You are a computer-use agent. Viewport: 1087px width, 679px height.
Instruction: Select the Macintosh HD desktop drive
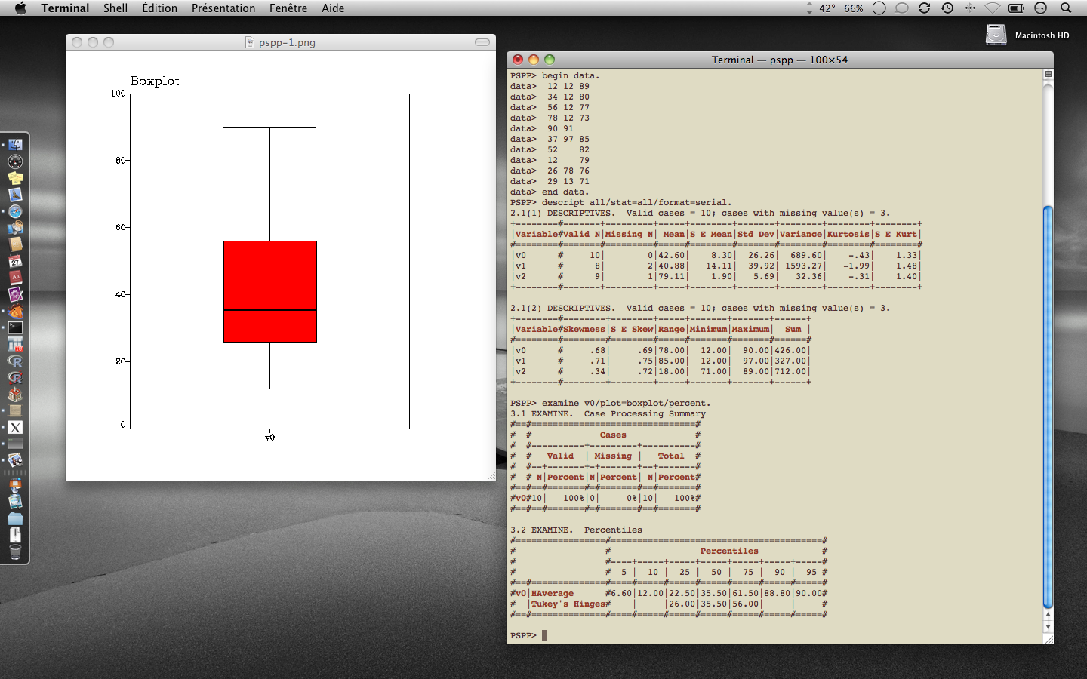tap(996, 35)
